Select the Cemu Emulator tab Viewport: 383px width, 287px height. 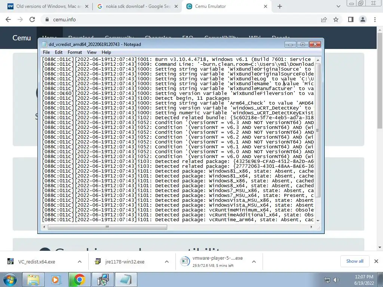pos(227,7)
